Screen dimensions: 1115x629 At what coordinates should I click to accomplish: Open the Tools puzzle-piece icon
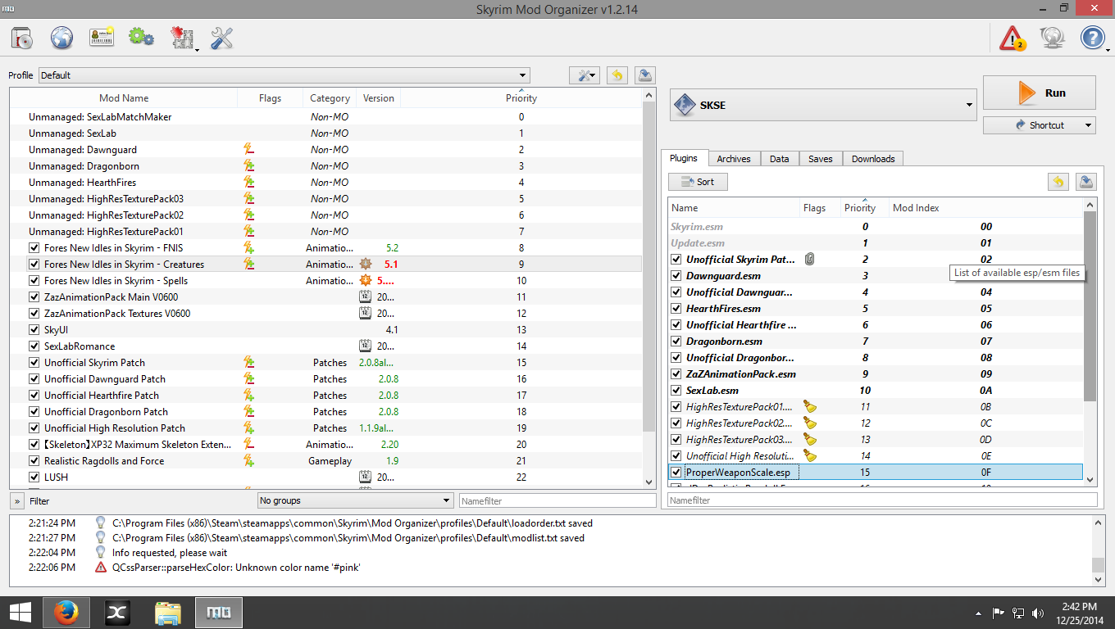tap(182, 38)
